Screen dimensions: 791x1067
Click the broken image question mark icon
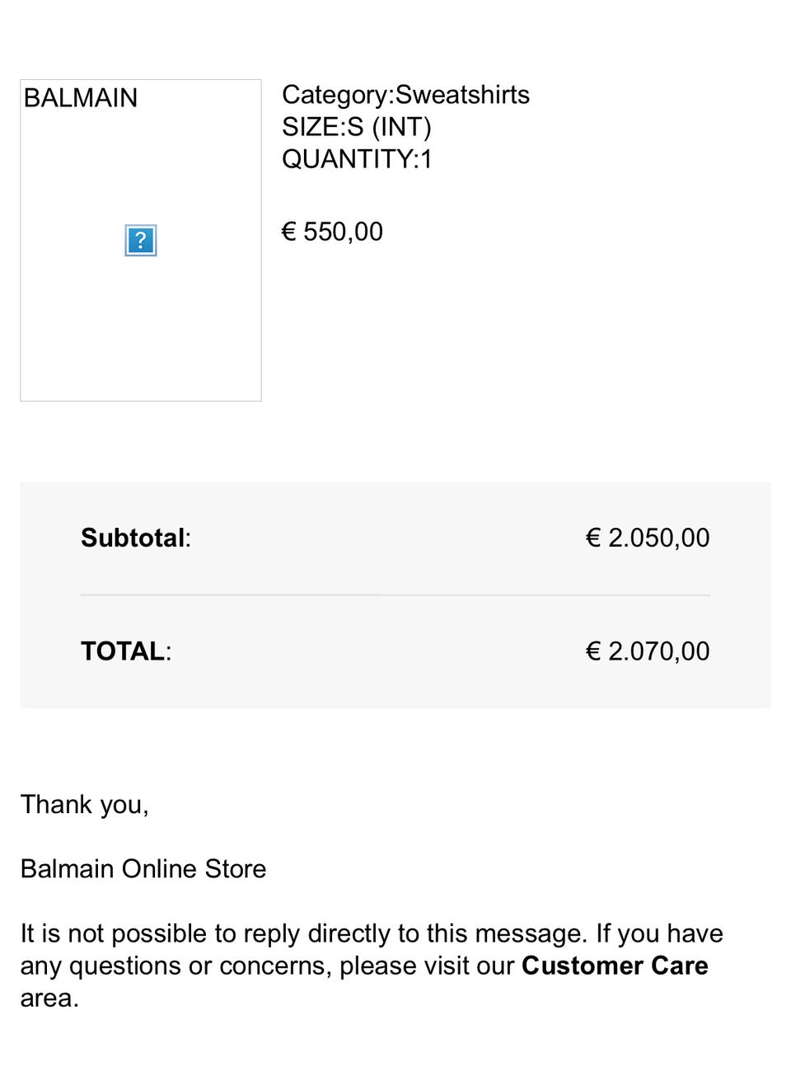(141, 241)
